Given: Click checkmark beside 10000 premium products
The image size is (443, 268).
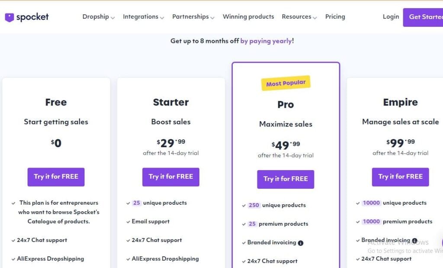Looking at the screenshot, I should click(358, 222).
